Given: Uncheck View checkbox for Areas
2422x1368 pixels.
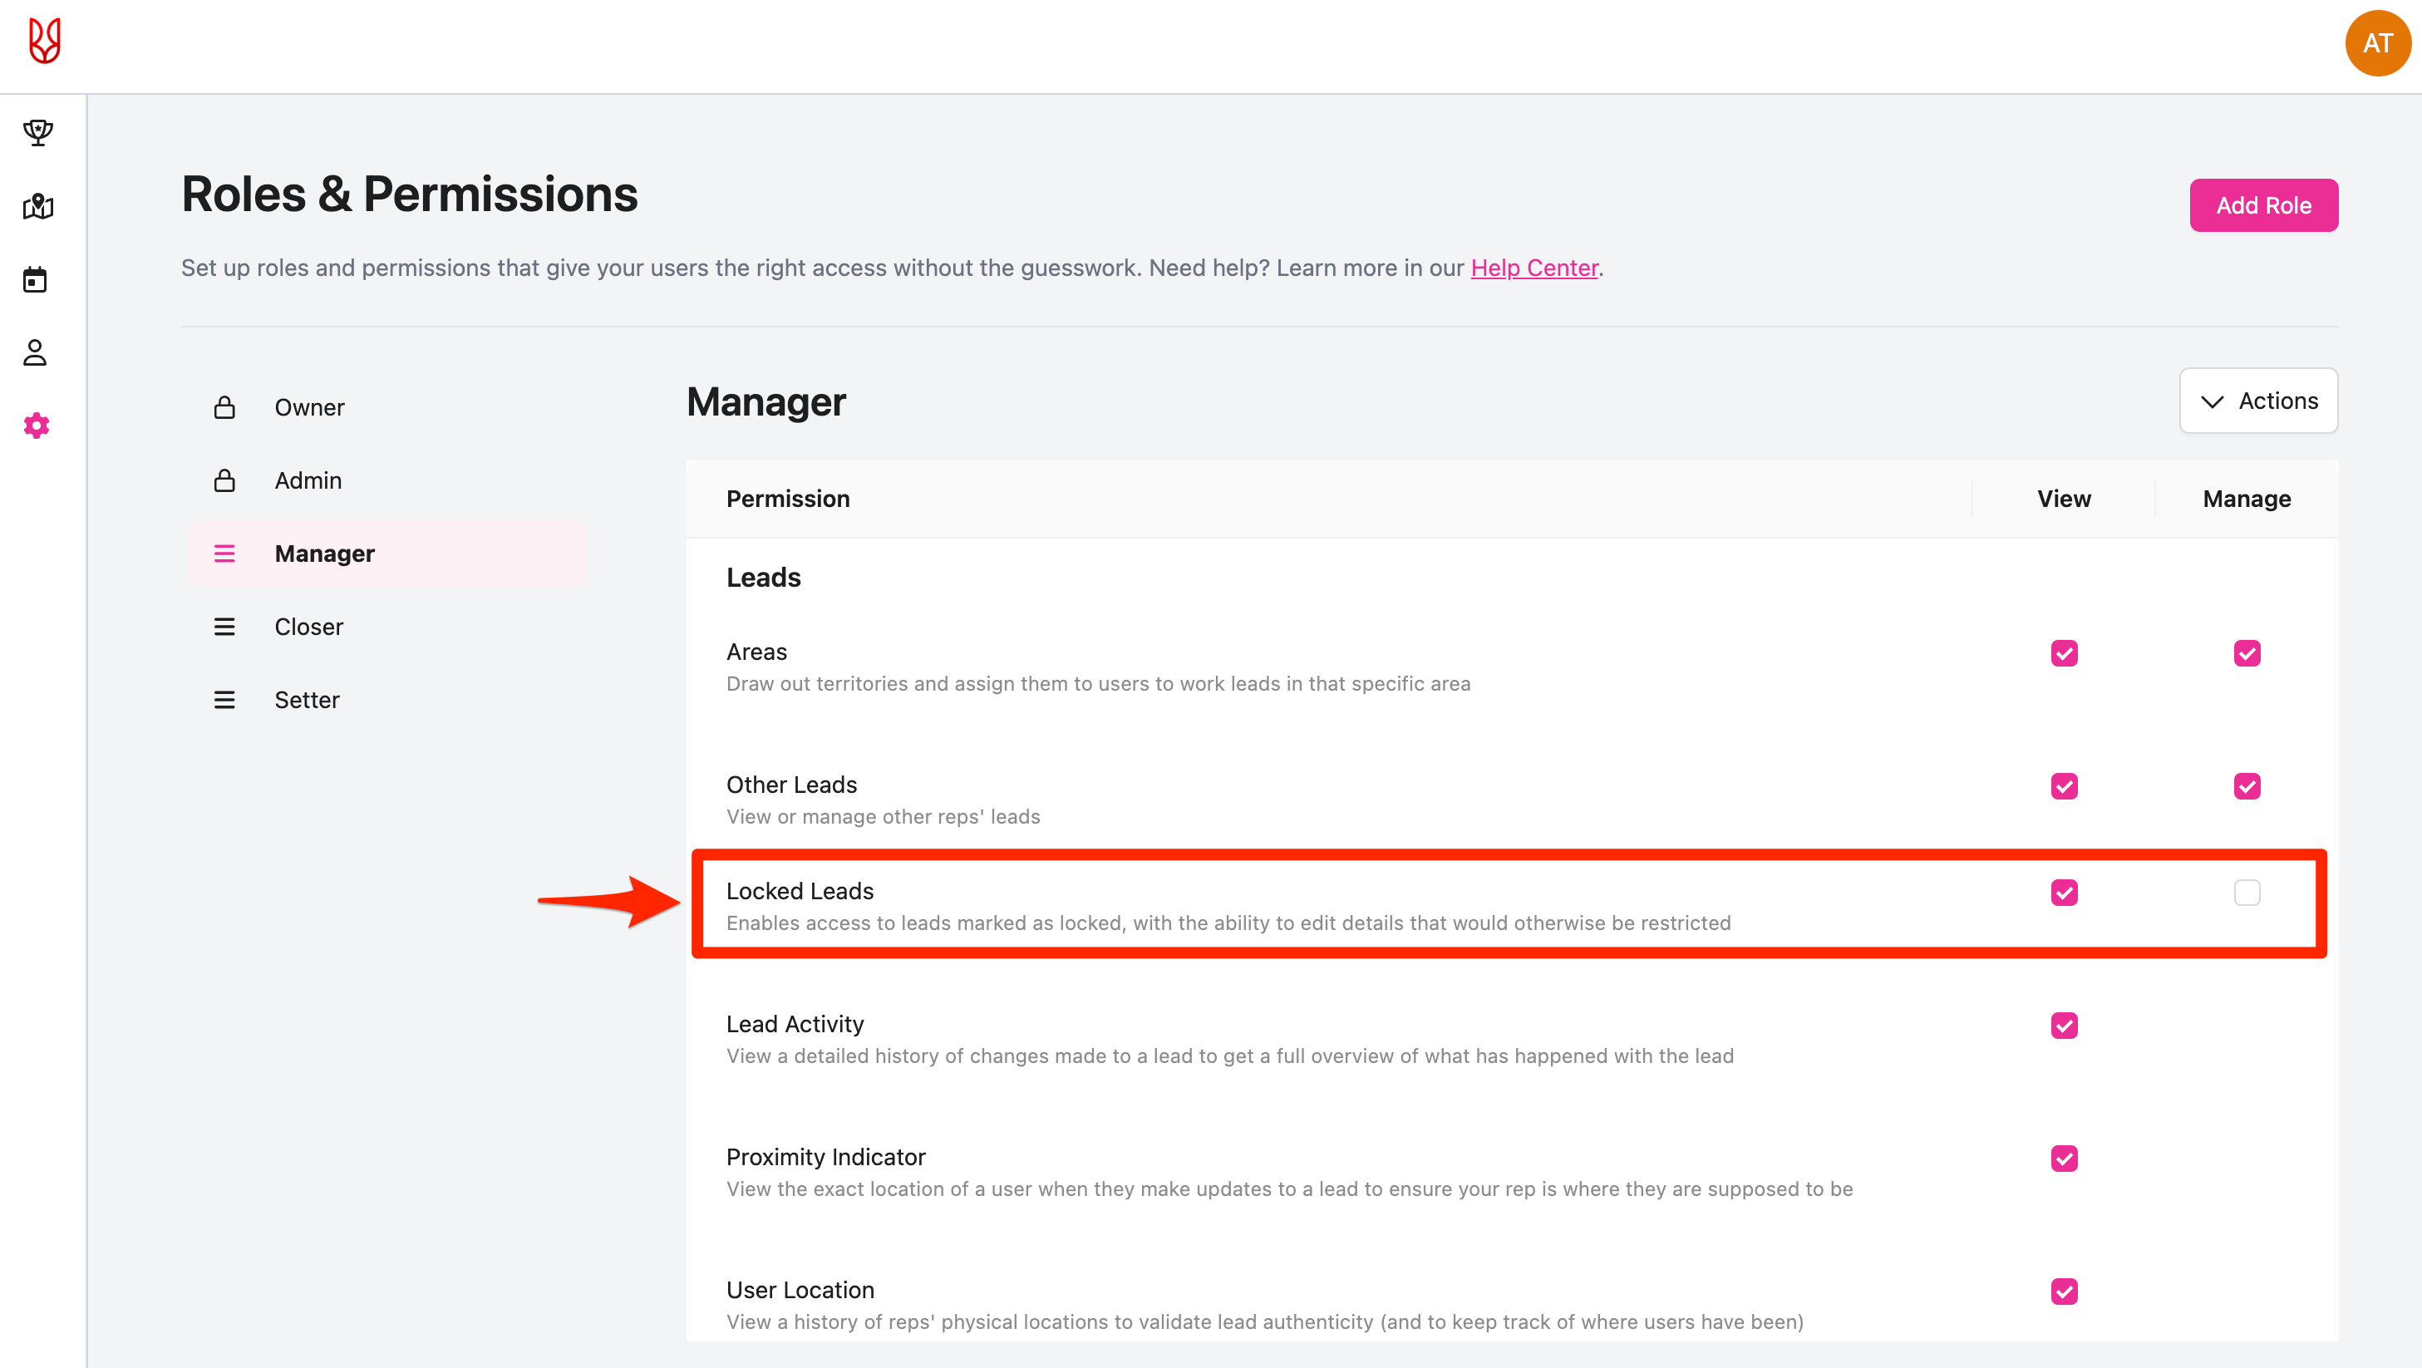Looking at the screenshot, I should coord(2064,653).
